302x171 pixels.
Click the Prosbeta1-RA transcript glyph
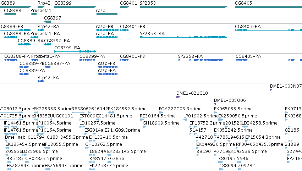tap(34, 37)
